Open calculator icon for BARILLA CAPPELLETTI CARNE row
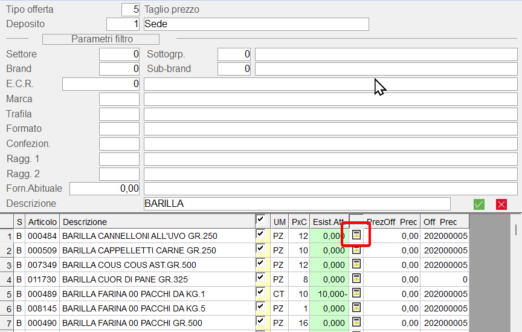Image resolution: width=522 pixels, height=332 pixels. (356, 250)
